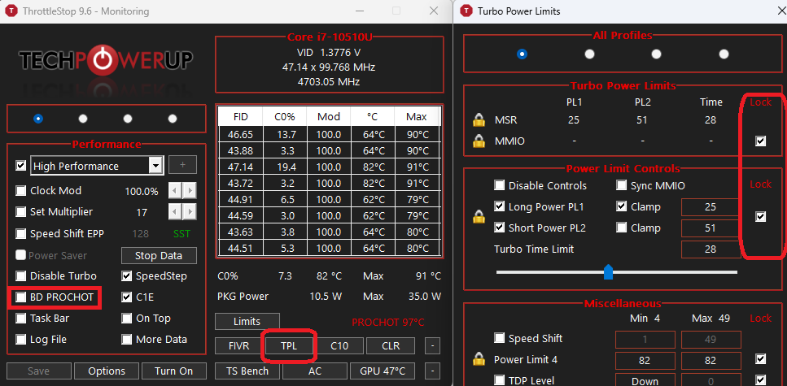Click the CLR button
Screen dimensions: 787x386
pos(391,345)
